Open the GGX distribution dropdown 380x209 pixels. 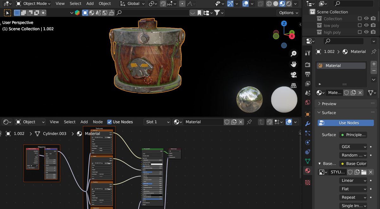354,147
